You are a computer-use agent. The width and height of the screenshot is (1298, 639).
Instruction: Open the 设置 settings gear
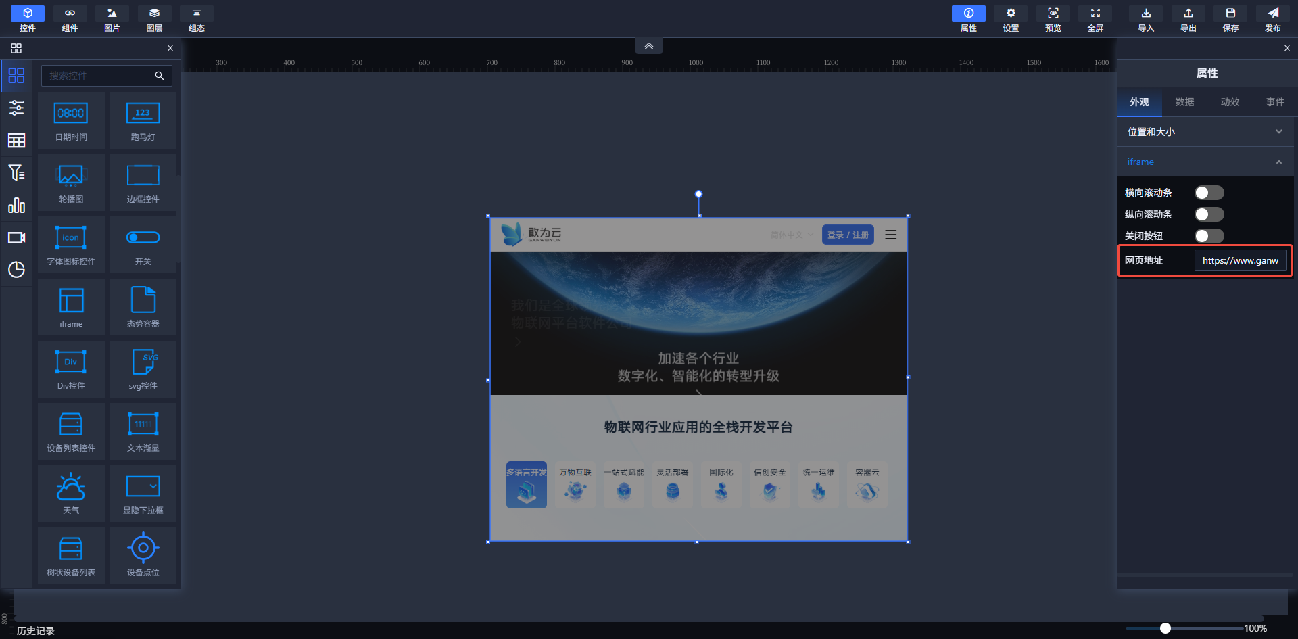(1011, 19)
